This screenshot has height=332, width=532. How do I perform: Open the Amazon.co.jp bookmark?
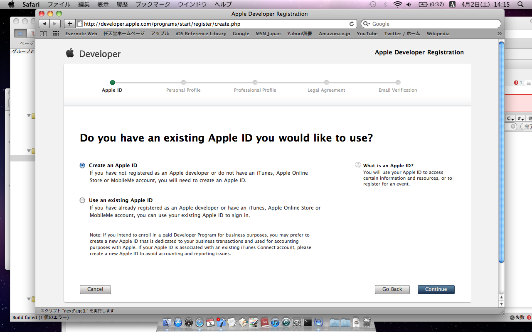tap(335, 34)
